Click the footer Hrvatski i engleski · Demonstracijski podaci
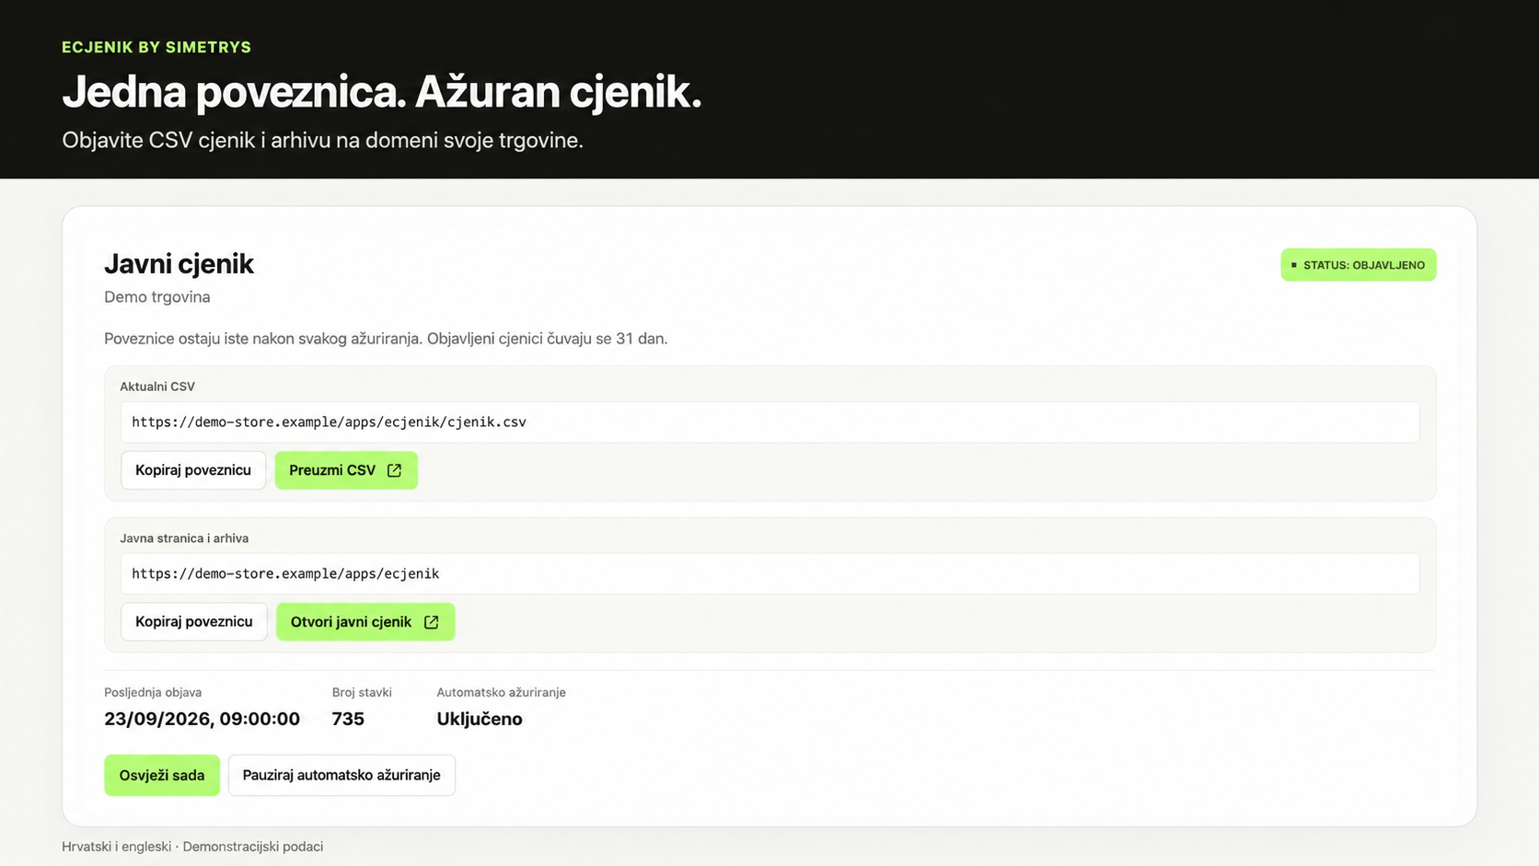The image size is (1539, 866). click(192, 847)
